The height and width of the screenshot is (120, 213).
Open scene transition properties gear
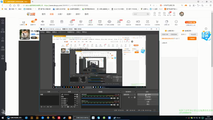point(135,97)
